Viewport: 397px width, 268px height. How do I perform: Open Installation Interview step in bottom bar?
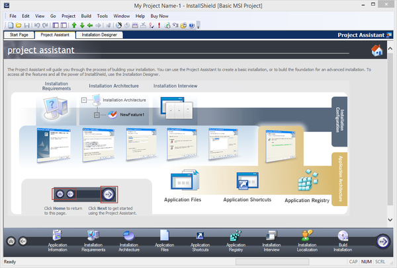coord(271,241)
